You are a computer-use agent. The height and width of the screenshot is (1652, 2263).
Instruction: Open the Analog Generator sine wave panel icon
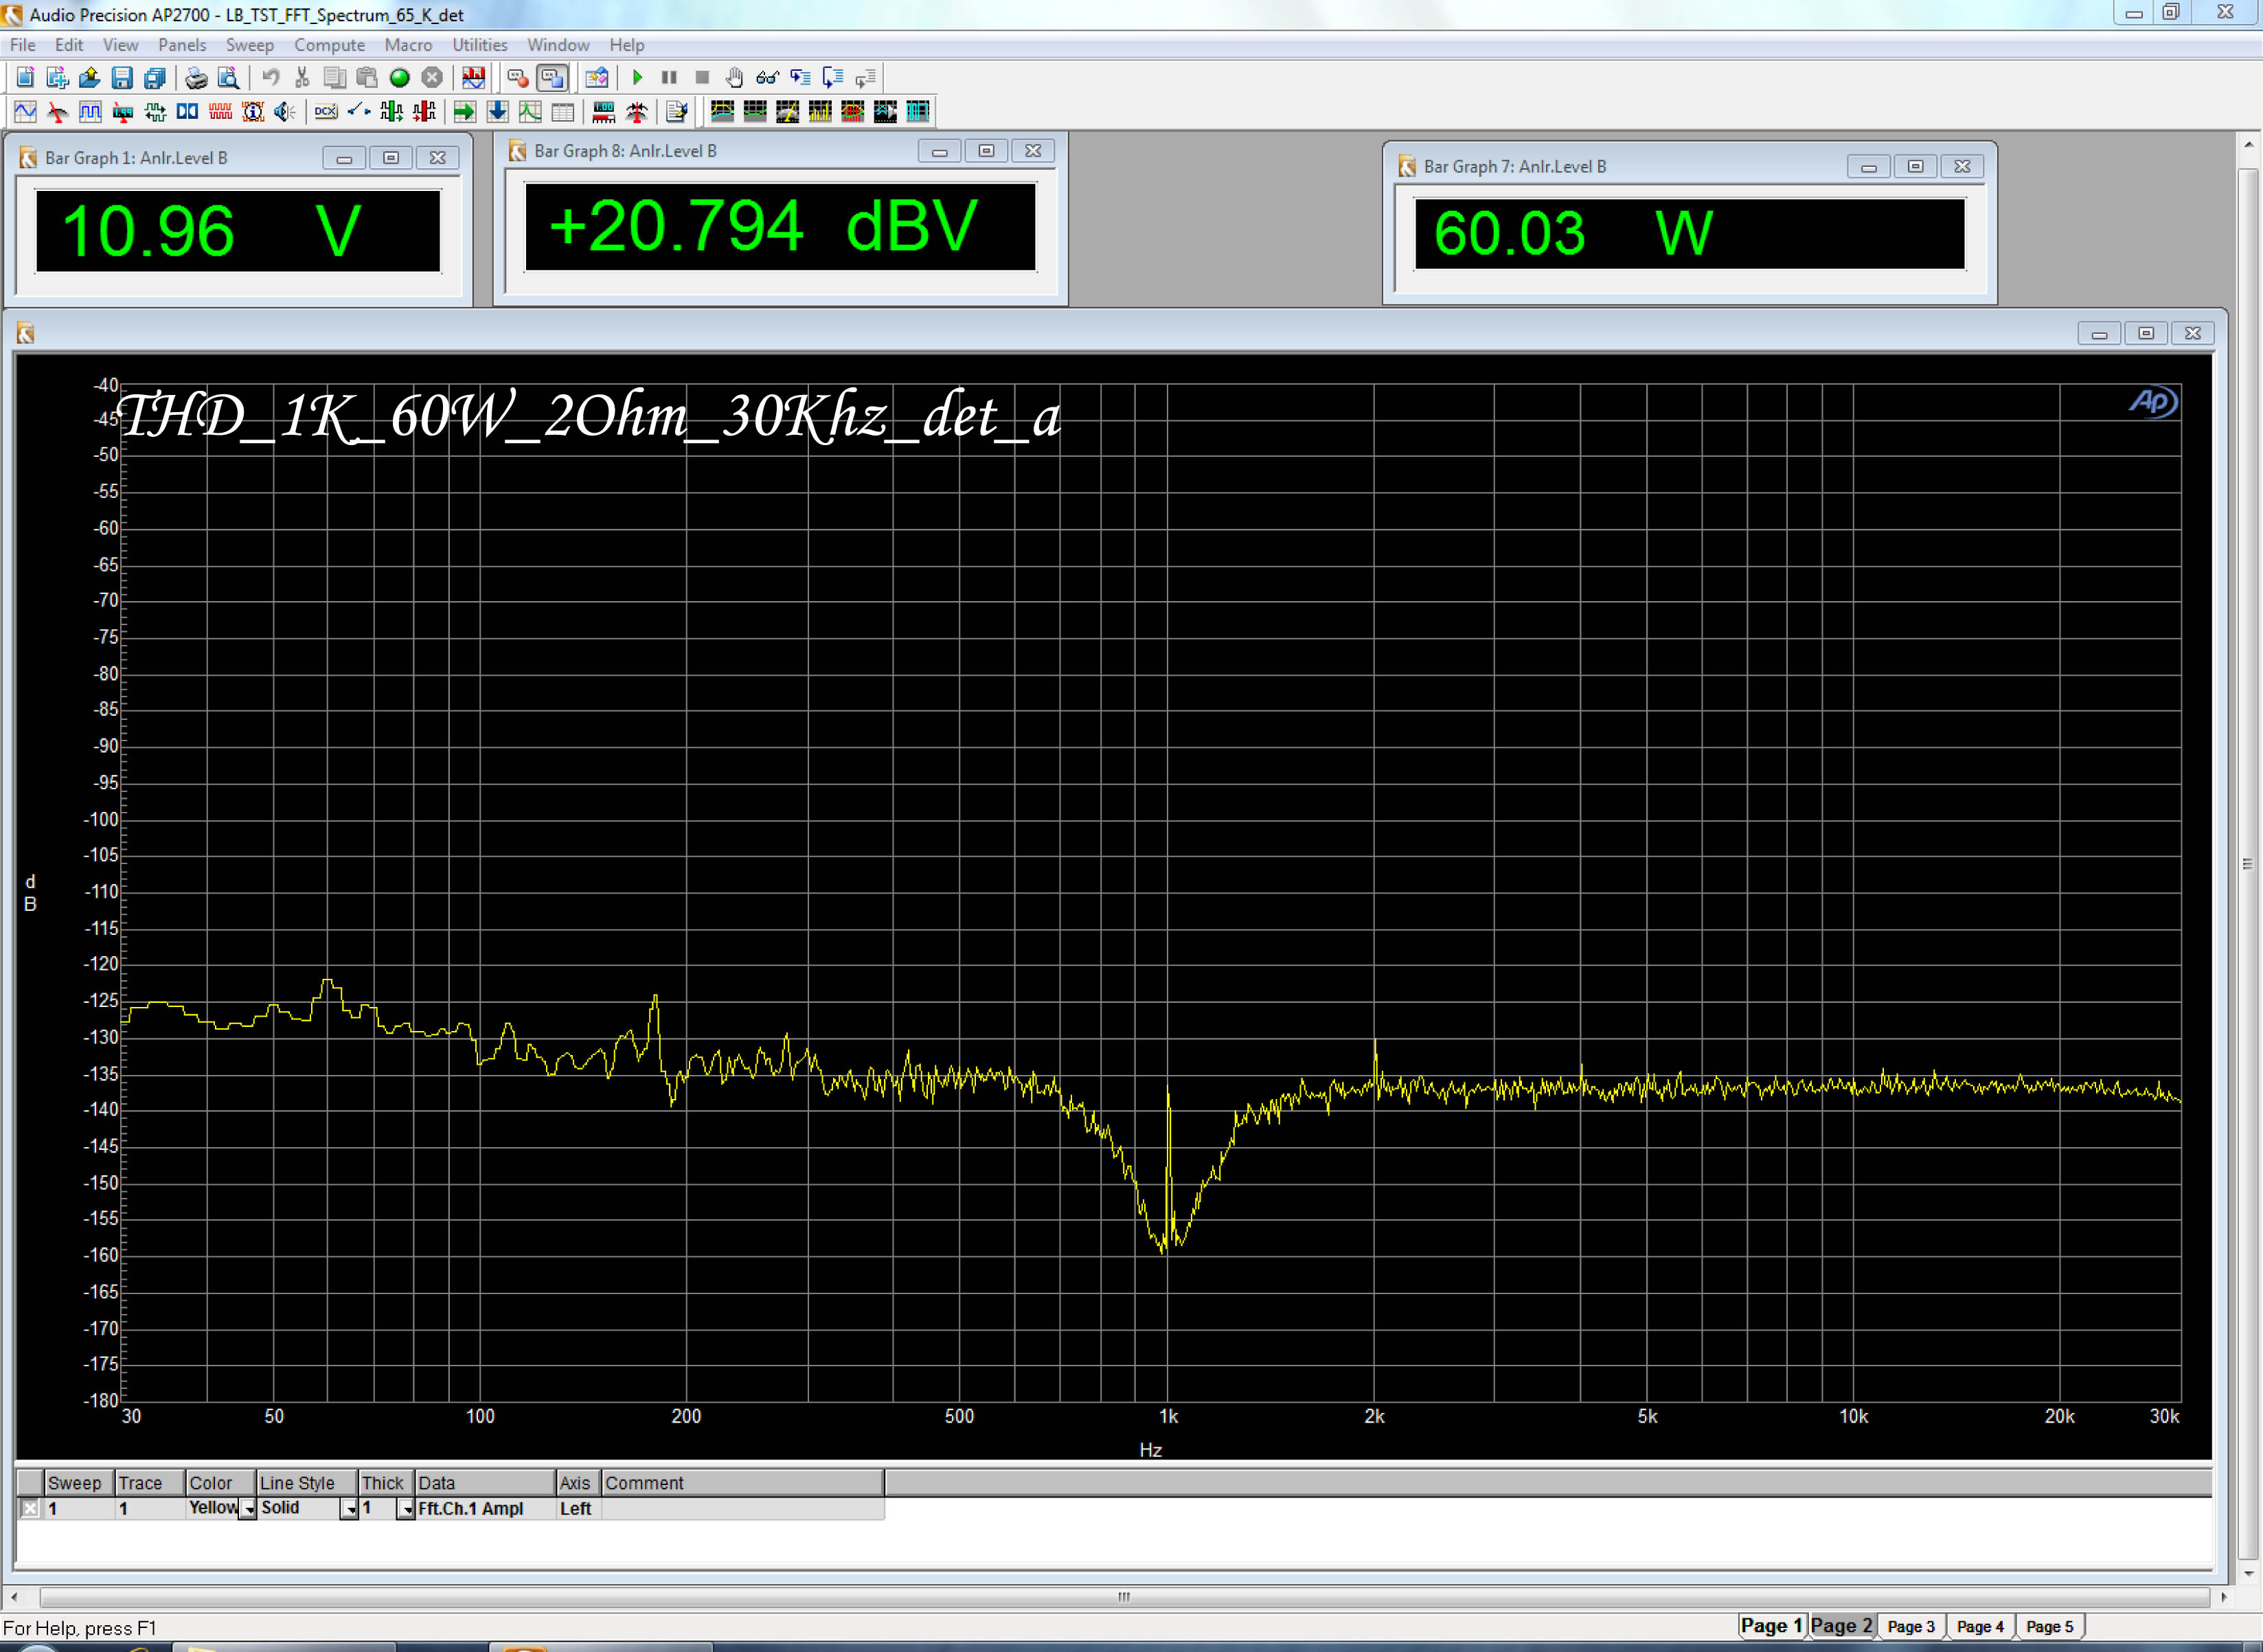click(x=26, y=111)
